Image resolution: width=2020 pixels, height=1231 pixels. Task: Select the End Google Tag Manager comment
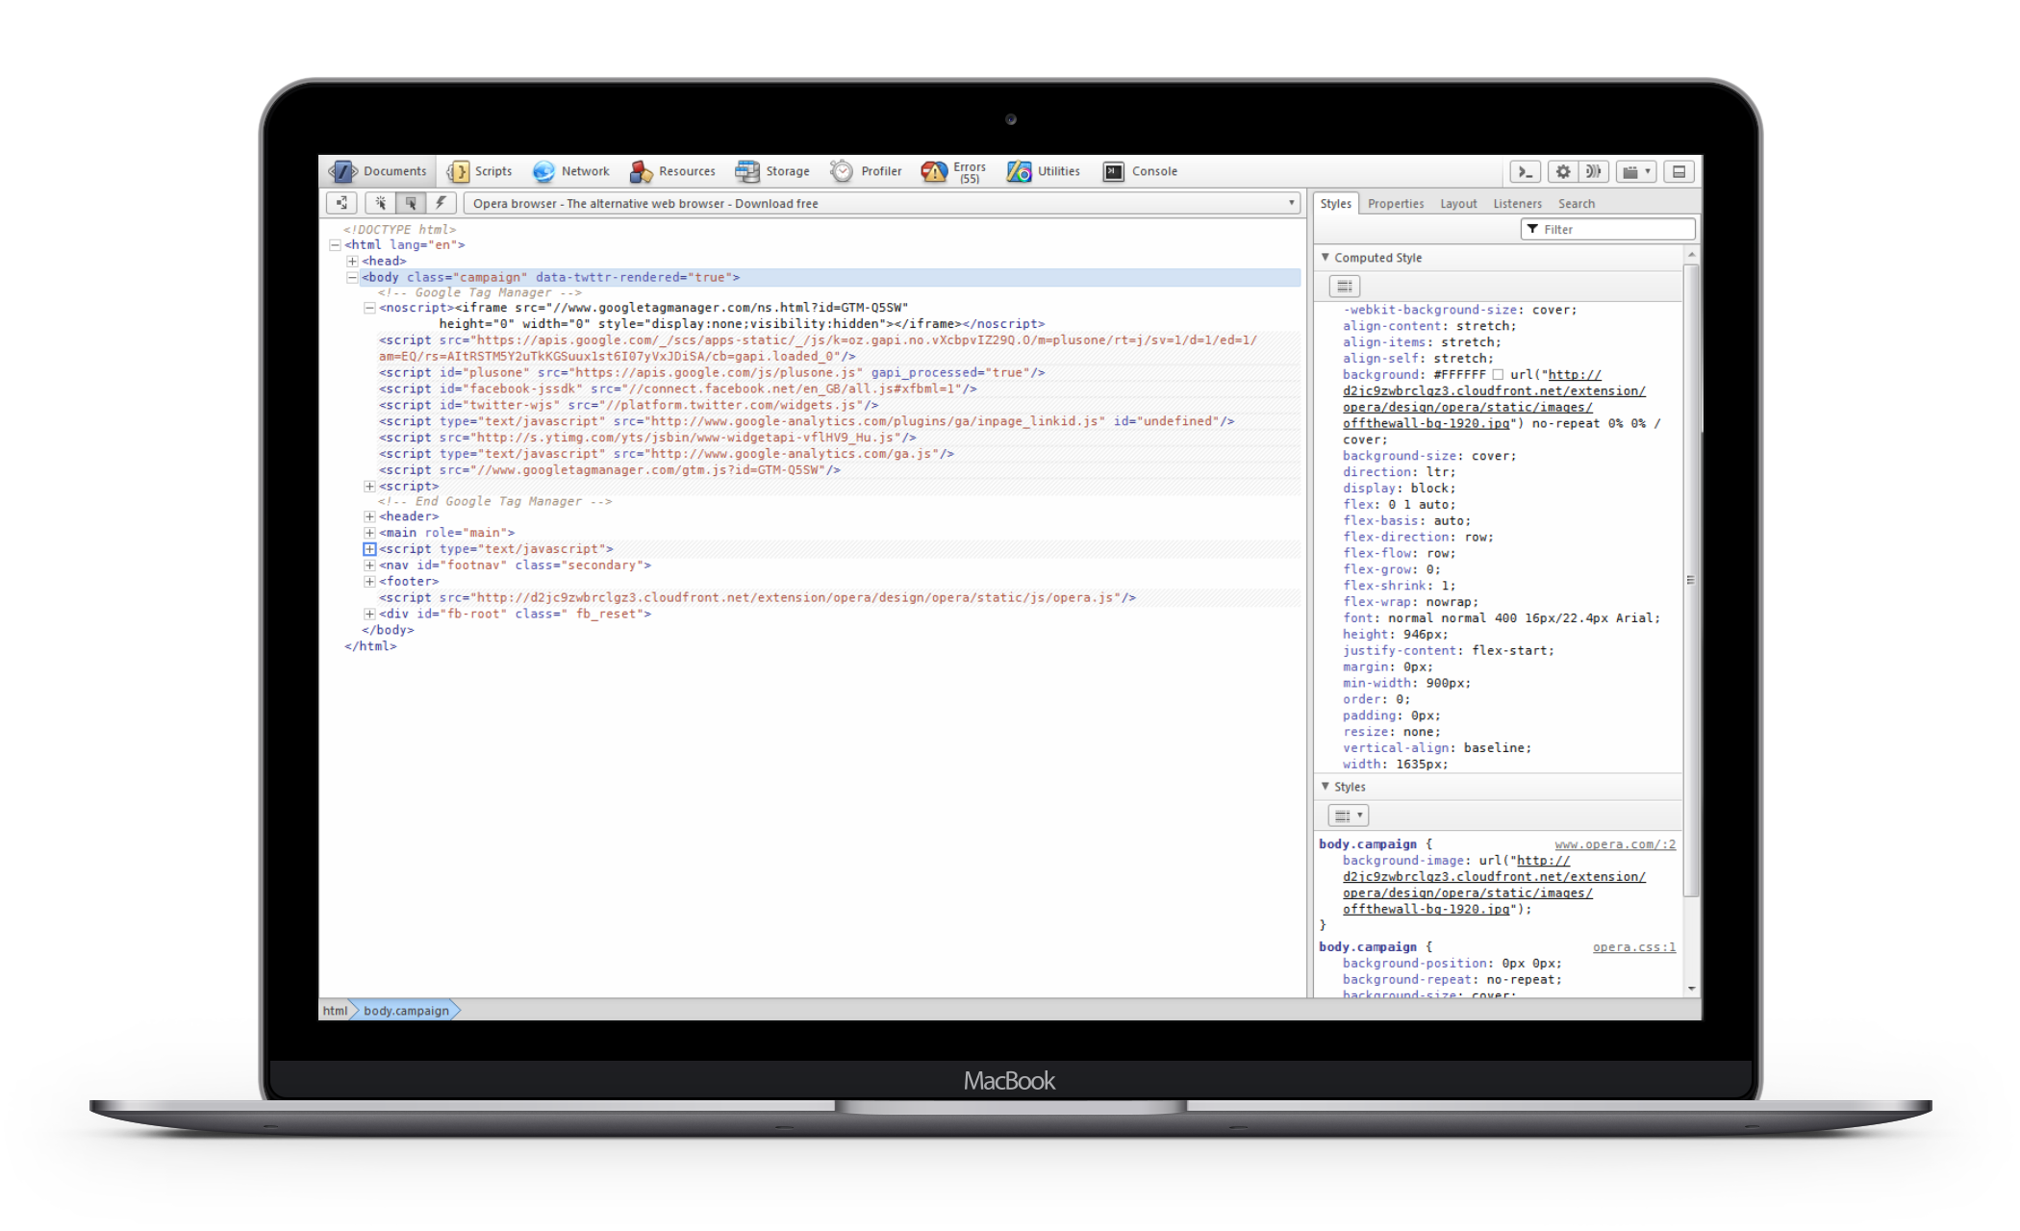[495, 501]
